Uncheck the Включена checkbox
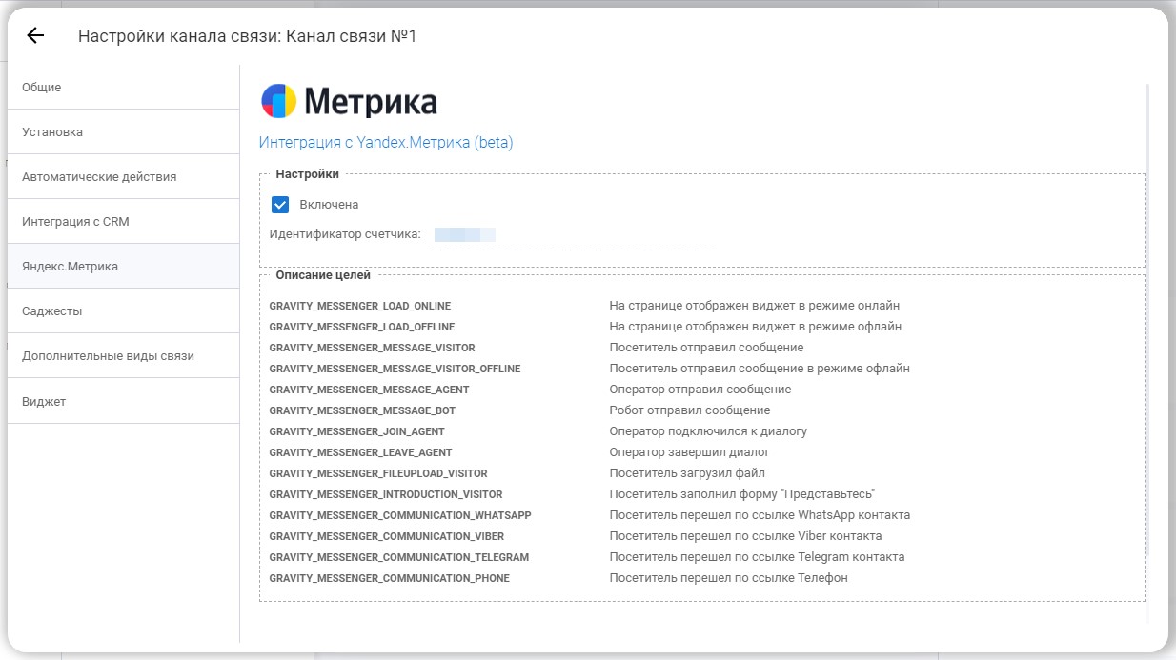 tap(280, 205)
